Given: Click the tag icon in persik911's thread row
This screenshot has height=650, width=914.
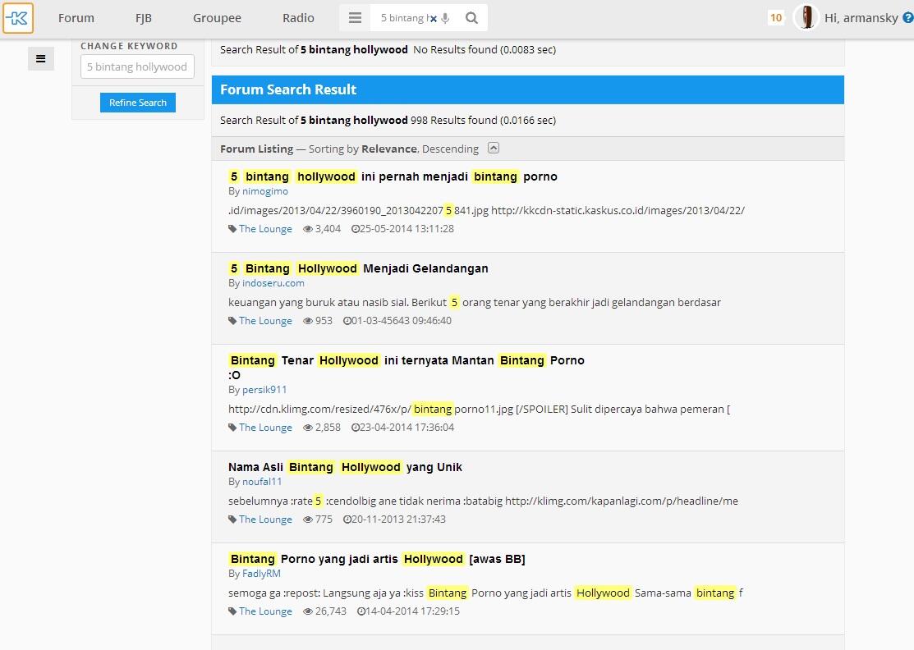Looking at the screenshot, I should pyautogui.click(x=232, y=428).
